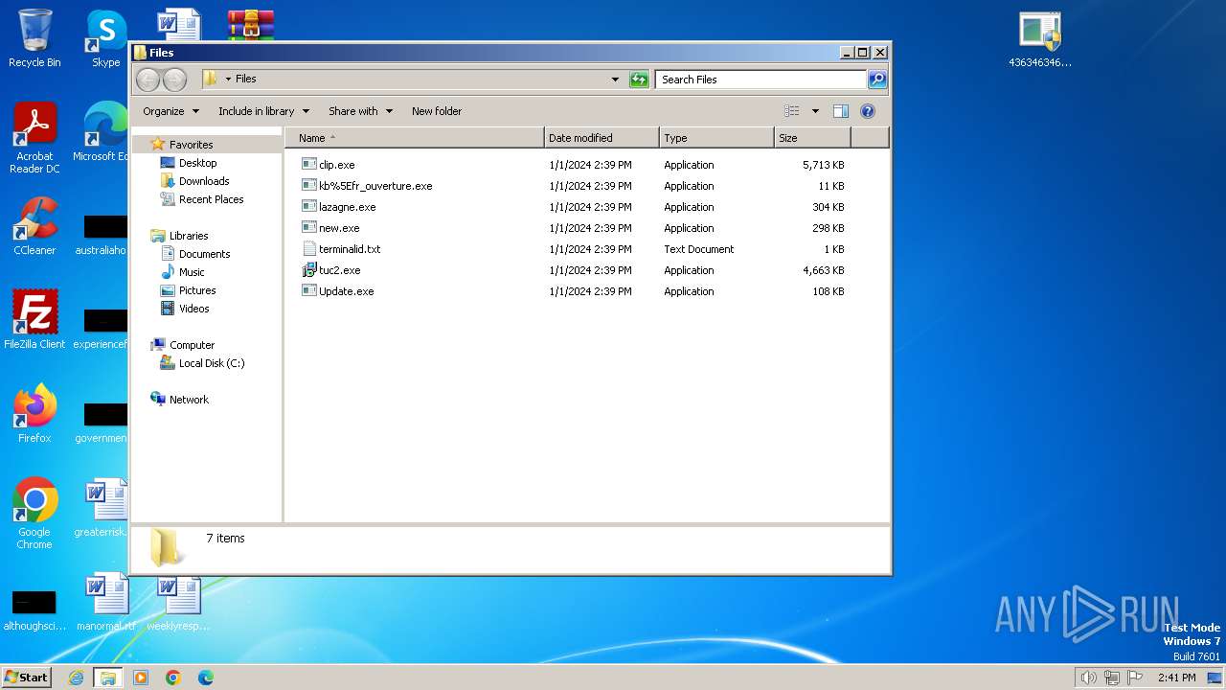
Task: Click the search magnifier icon
Action: 877,80
